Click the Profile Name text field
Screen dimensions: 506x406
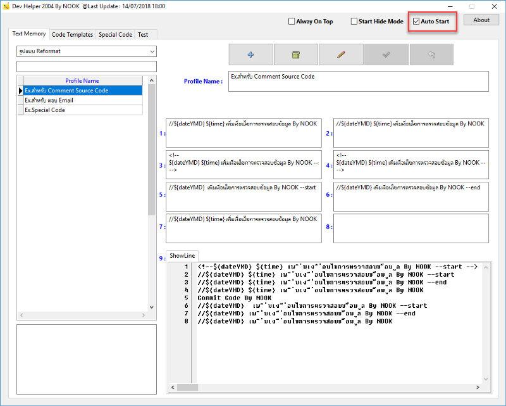tap(358, 81)
